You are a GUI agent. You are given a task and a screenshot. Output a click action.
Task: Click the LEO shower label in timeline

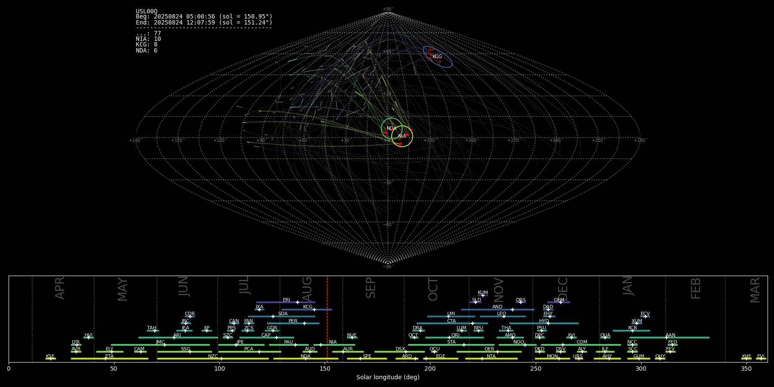502,314
